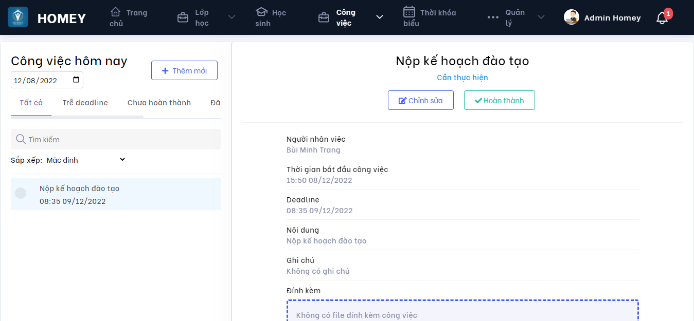Click the Homey logo icon
Image resolution: width=694 pixels, height=321 pixels.
point(18,17)
